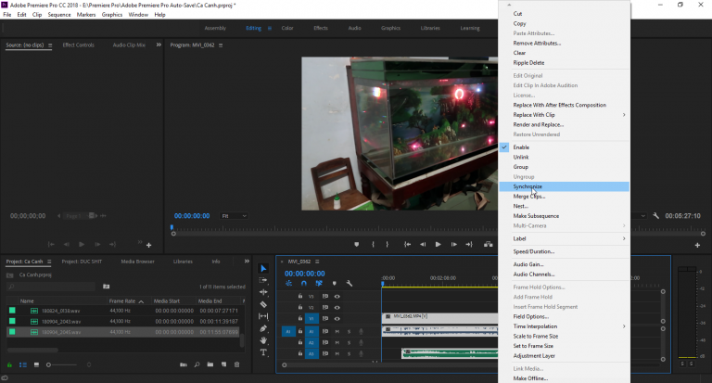712x383 pixels.
Task: Click Add Marker in Program Monitor
Action: [356, 245]
